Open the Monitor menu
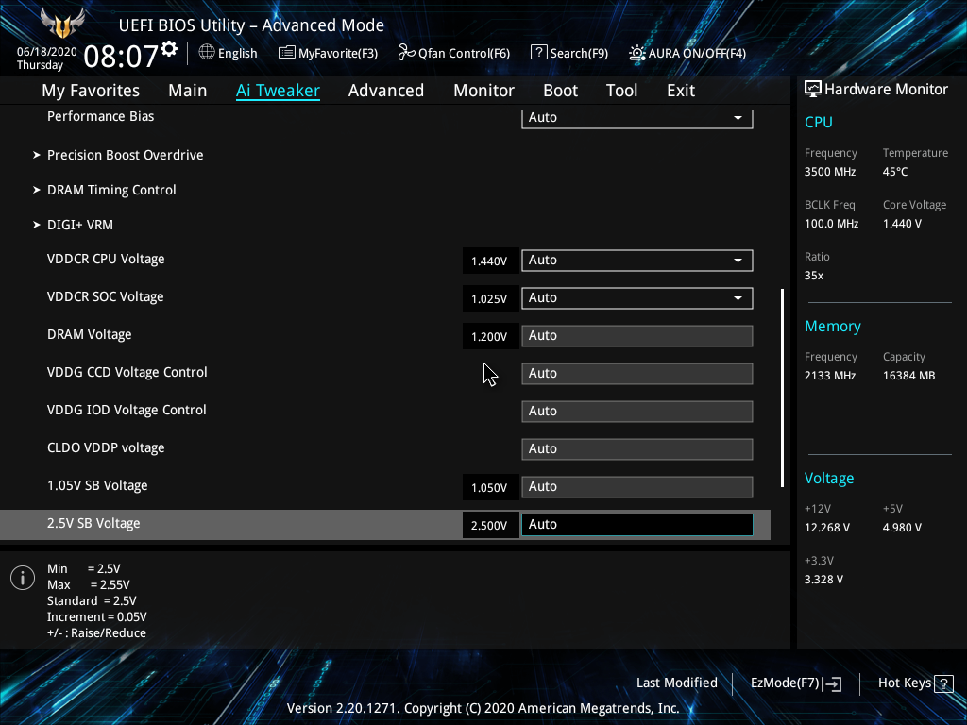 483,90
